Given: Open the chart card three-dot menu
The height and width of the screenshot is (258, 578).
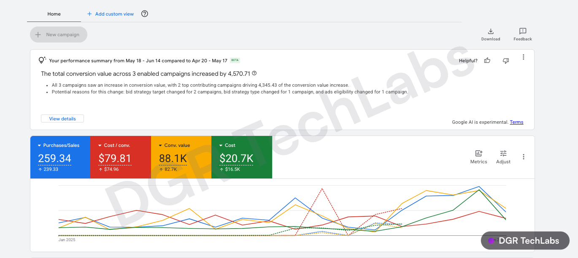Looking at the screenshot, I should tap(524, 157).
